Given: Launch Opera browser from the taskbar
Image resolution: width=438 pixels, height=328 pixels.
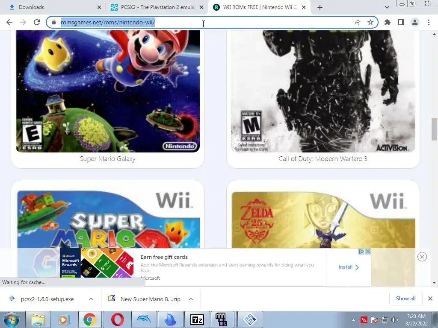Looking at the screenshot, I should 118,319.
